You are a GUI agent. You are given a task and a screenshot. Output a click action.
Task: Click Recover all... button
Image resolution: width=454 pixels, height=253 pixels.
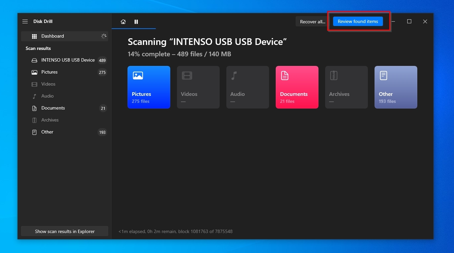312,22
